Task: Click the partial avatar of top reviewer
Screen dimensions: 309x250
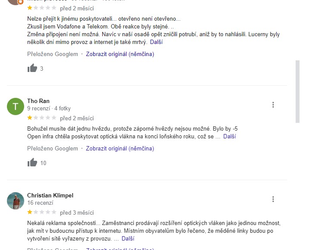Action: coord(16,1)
